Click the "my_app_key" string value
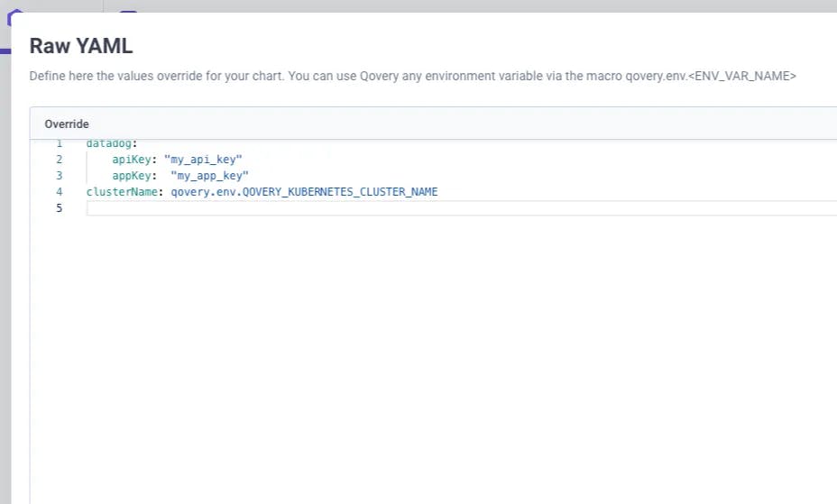The height and width of the screenshot is (504, 837). tap(209, 176)
